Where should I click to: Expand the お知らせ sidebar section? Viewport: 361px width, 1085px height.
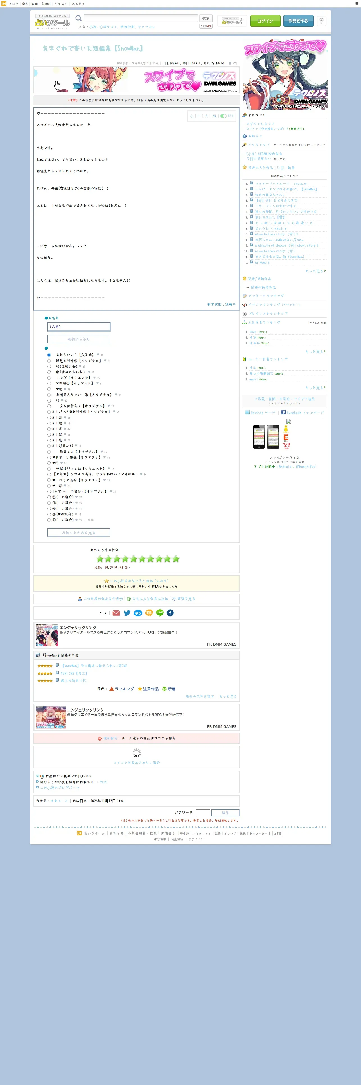[x=255, y=136]
